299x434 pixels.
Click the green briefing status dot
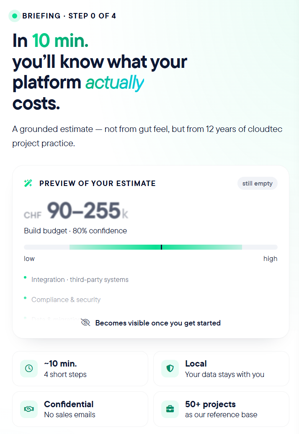[x=15, y=16]
